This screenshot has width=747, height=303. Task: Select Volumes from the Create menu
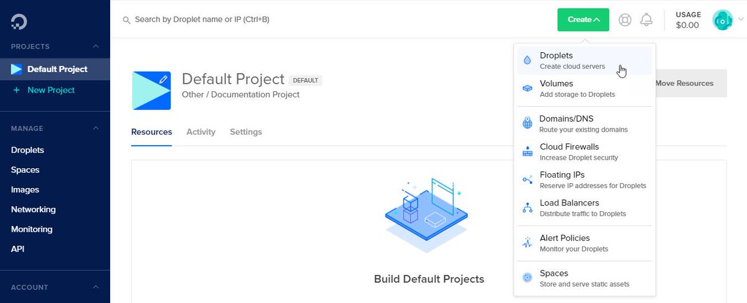pyautogui.click(x=585, y=89)
